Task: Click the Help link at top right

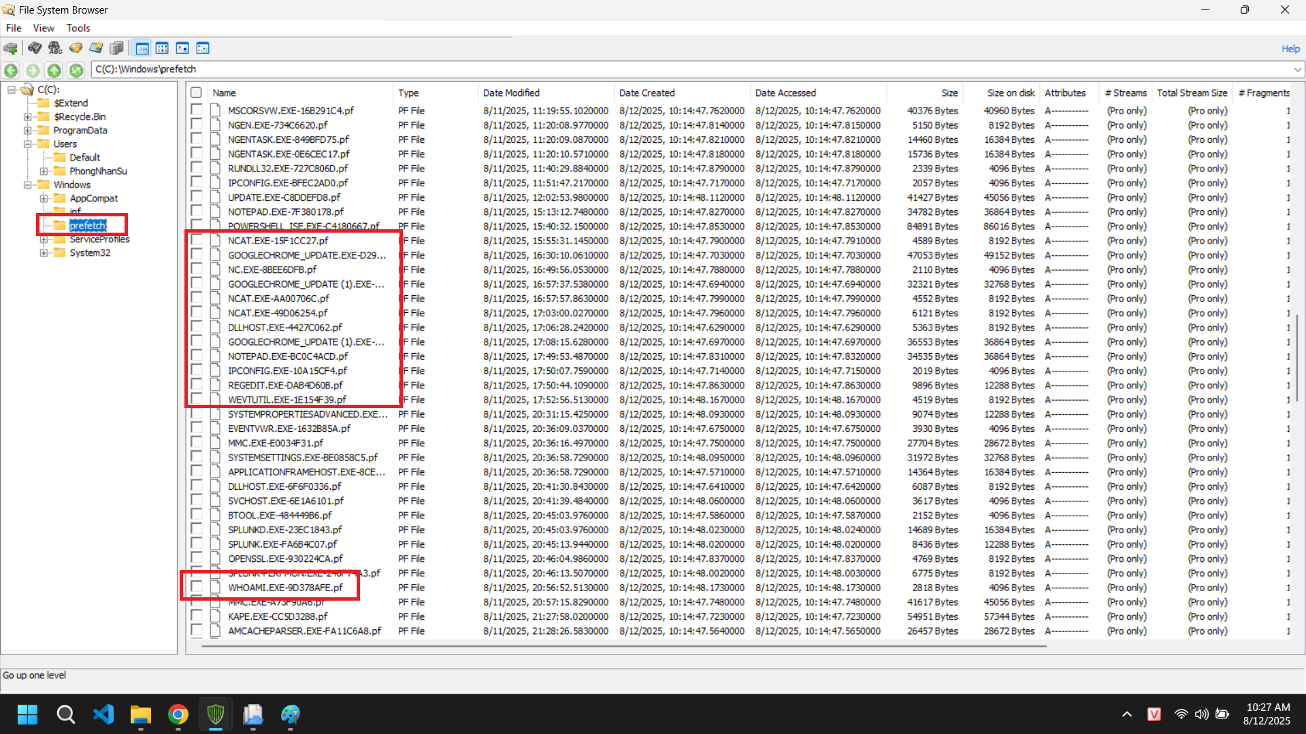Action: 1290,49
